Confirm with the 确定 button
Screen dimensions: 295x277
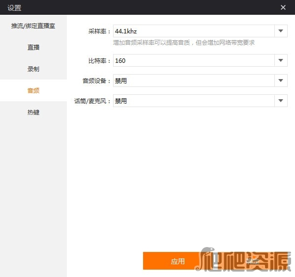coord(253,261)
